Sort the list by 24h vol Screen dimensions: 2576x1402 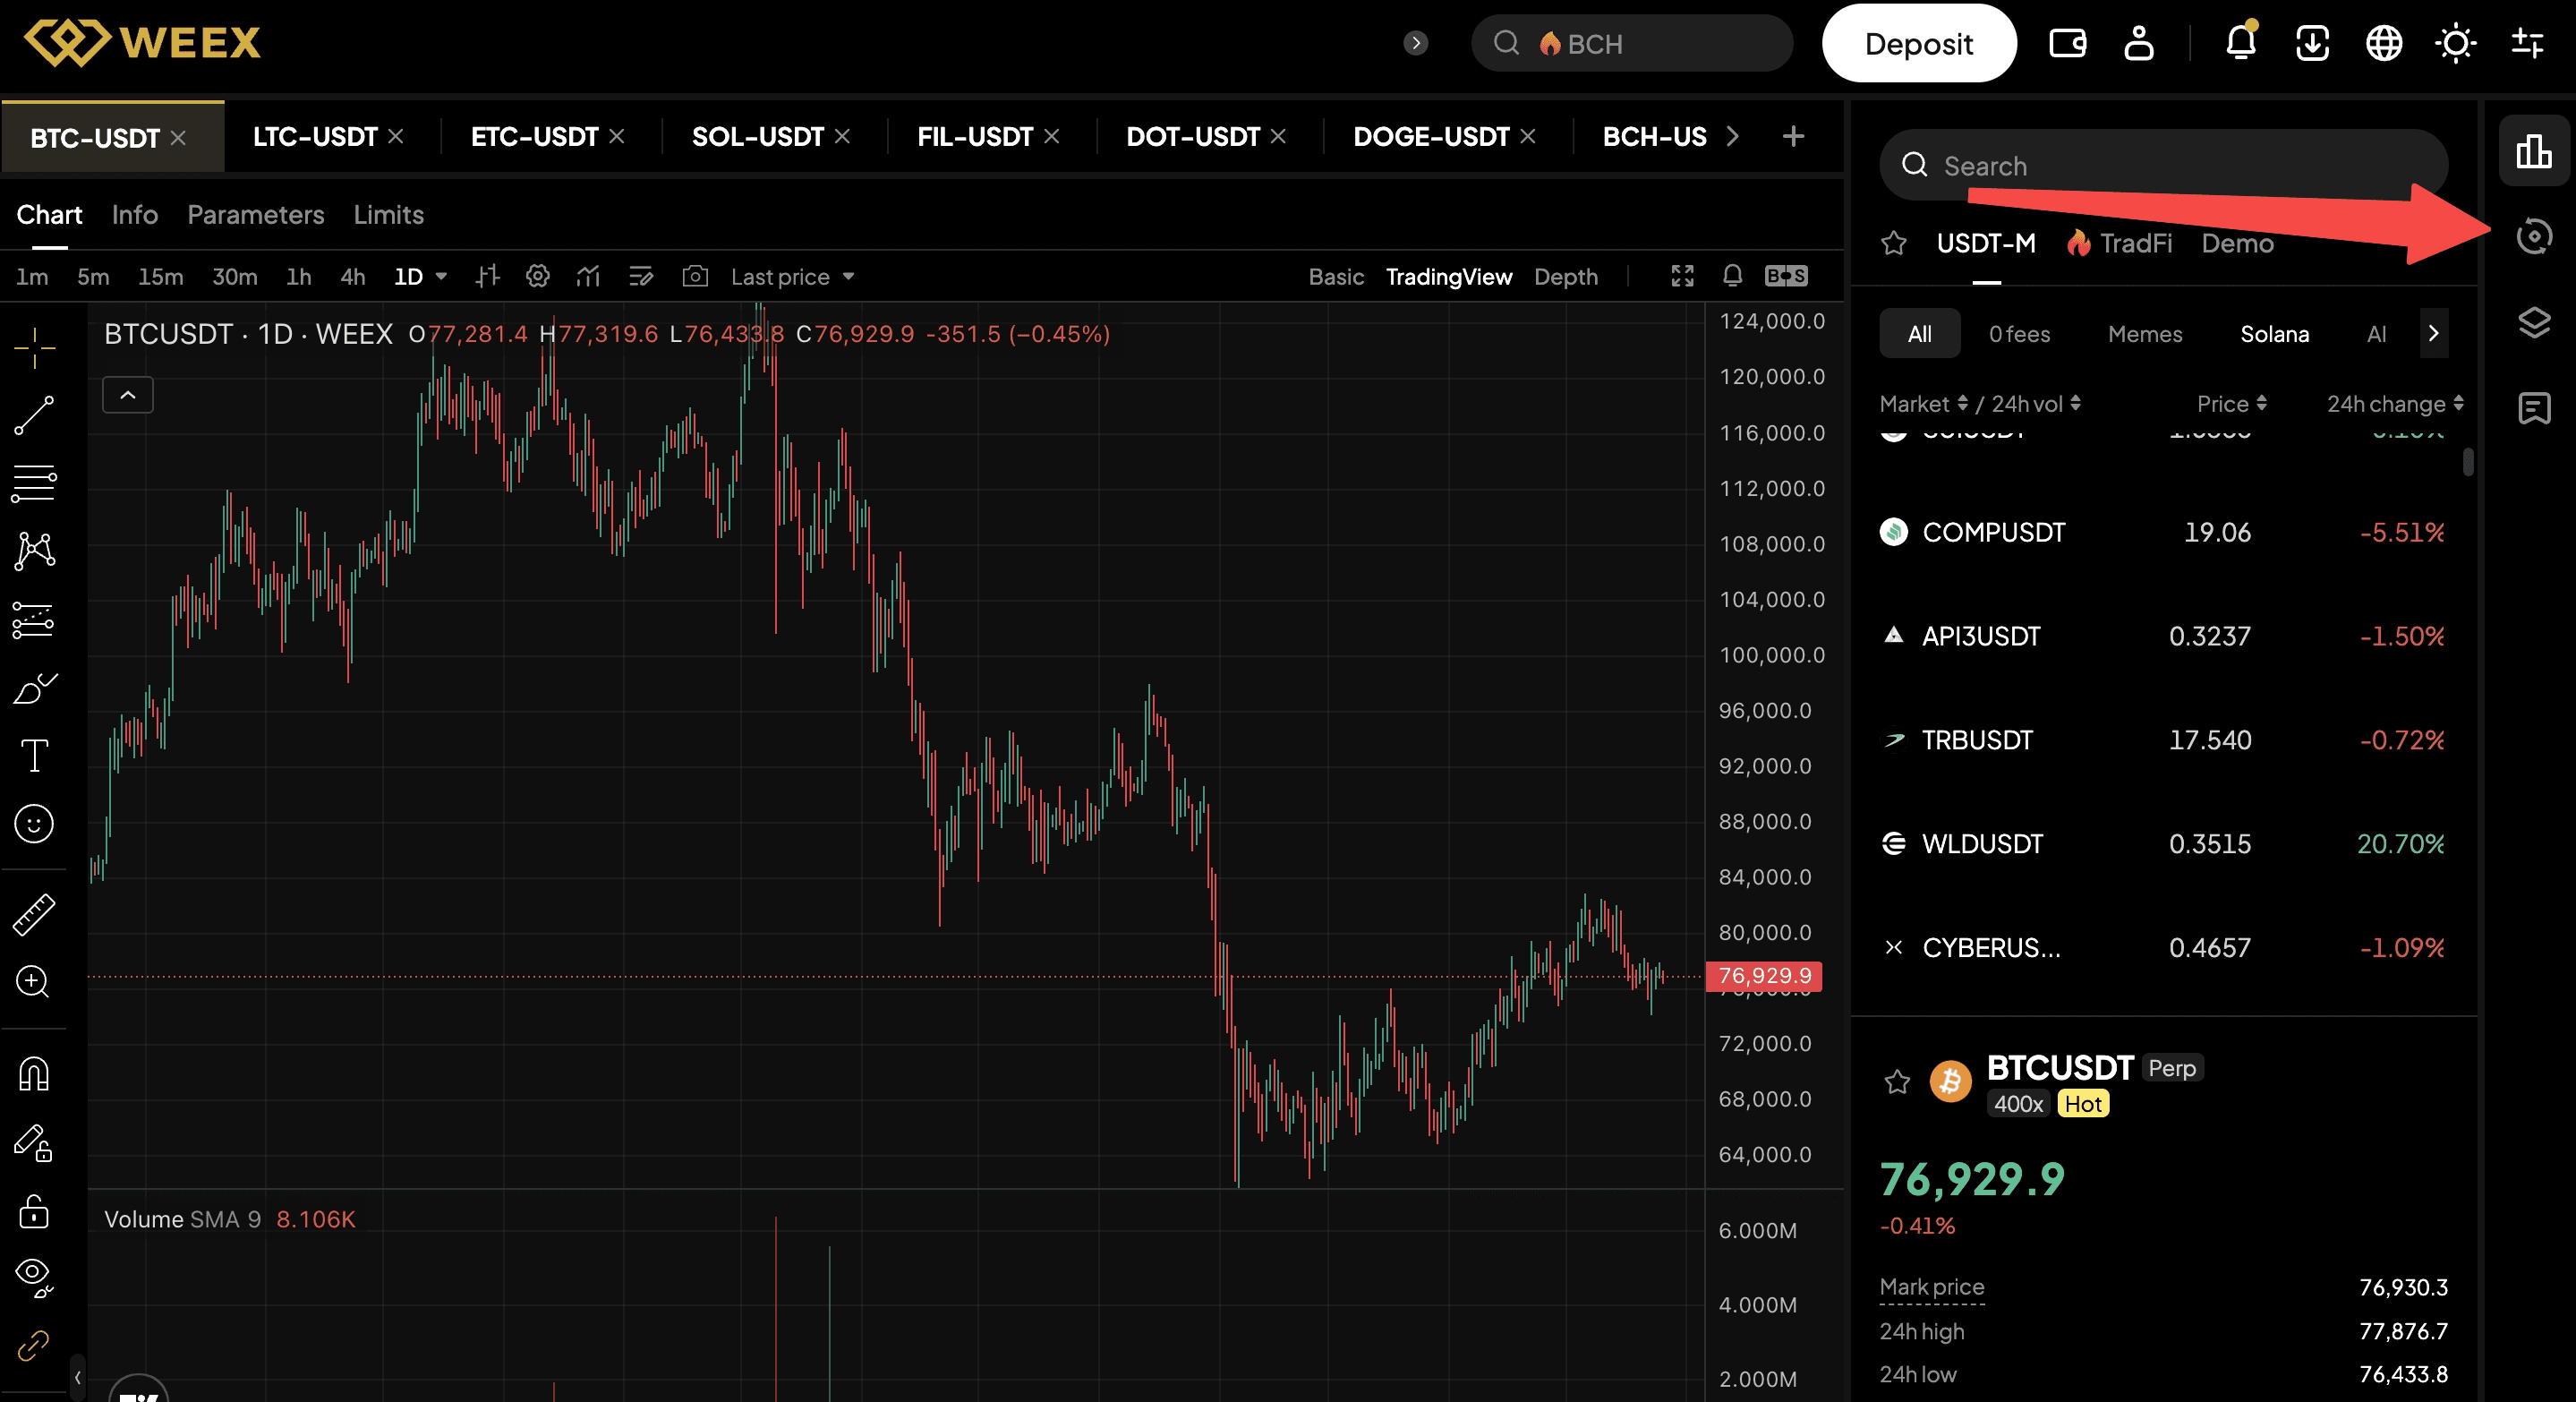click(2036, 404)
